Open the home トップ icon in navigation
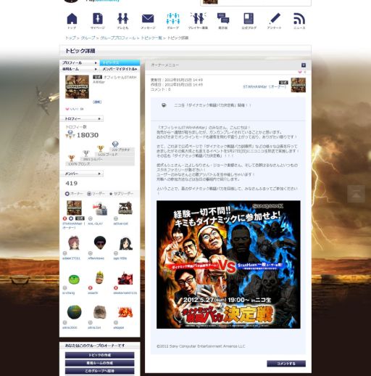Viewport: 371px width, 376px height. (72, 19)
